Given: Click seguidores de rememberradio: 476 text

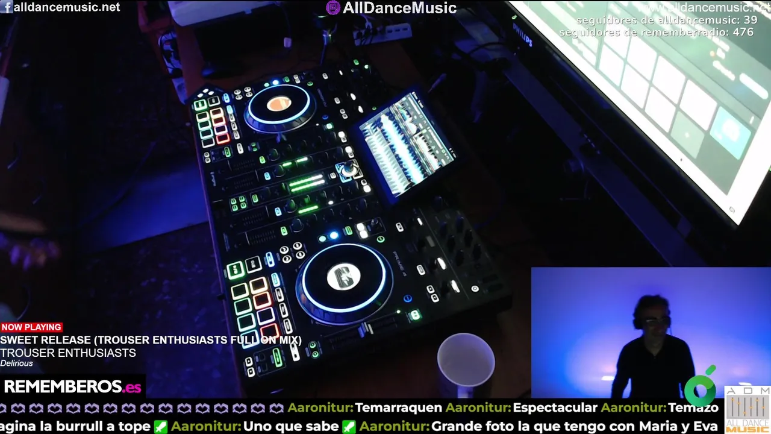Looking at the screenshot, I should click(657, 32).
